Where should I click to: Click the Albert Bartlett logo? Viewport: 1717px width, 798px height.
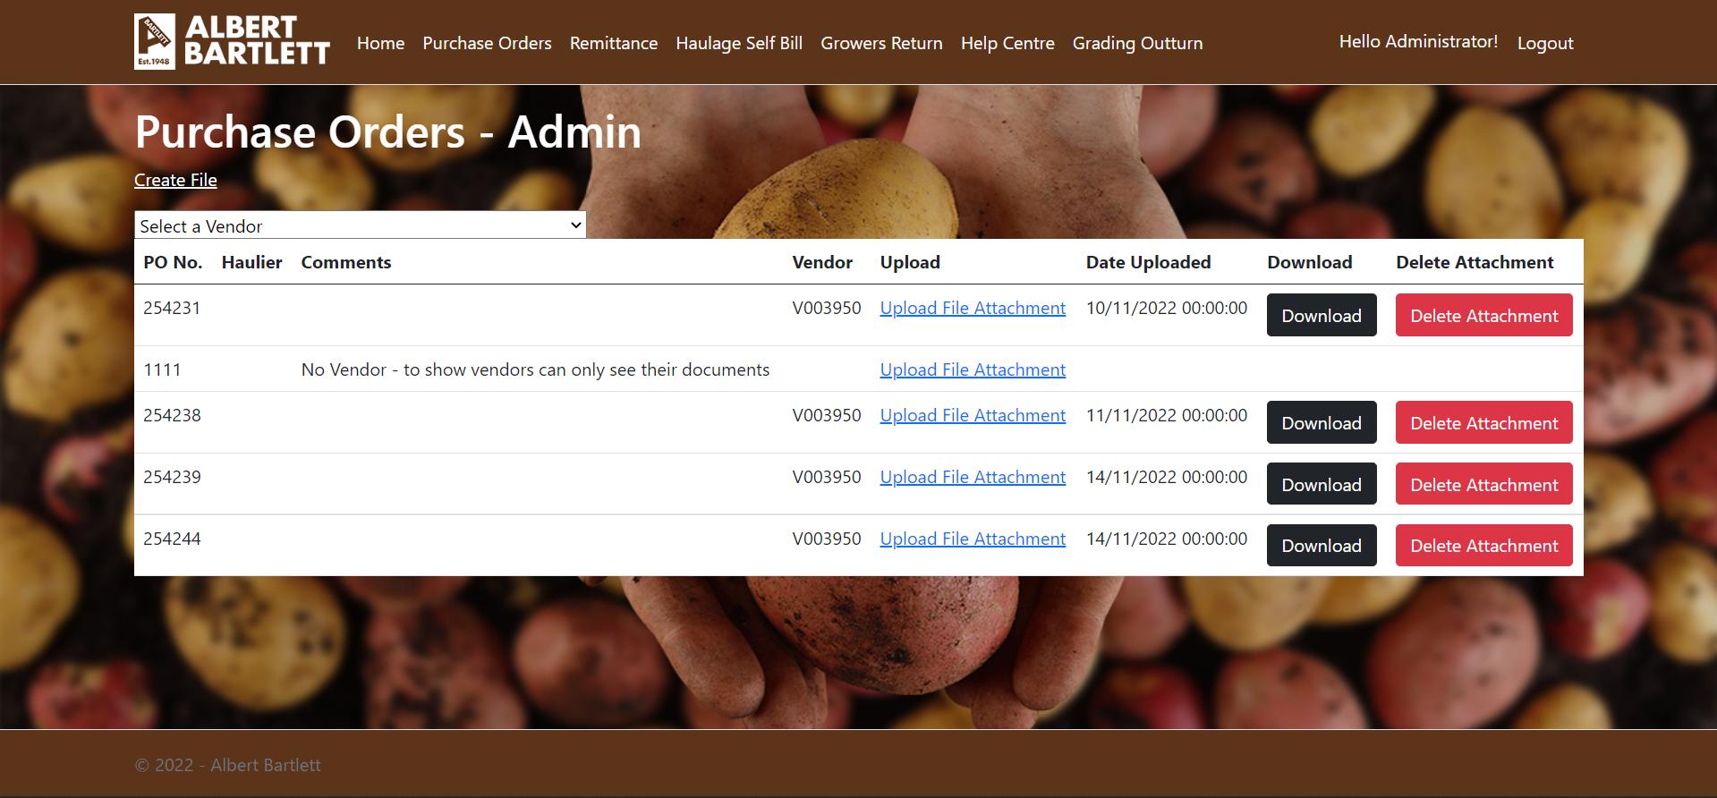click(232, 41)
